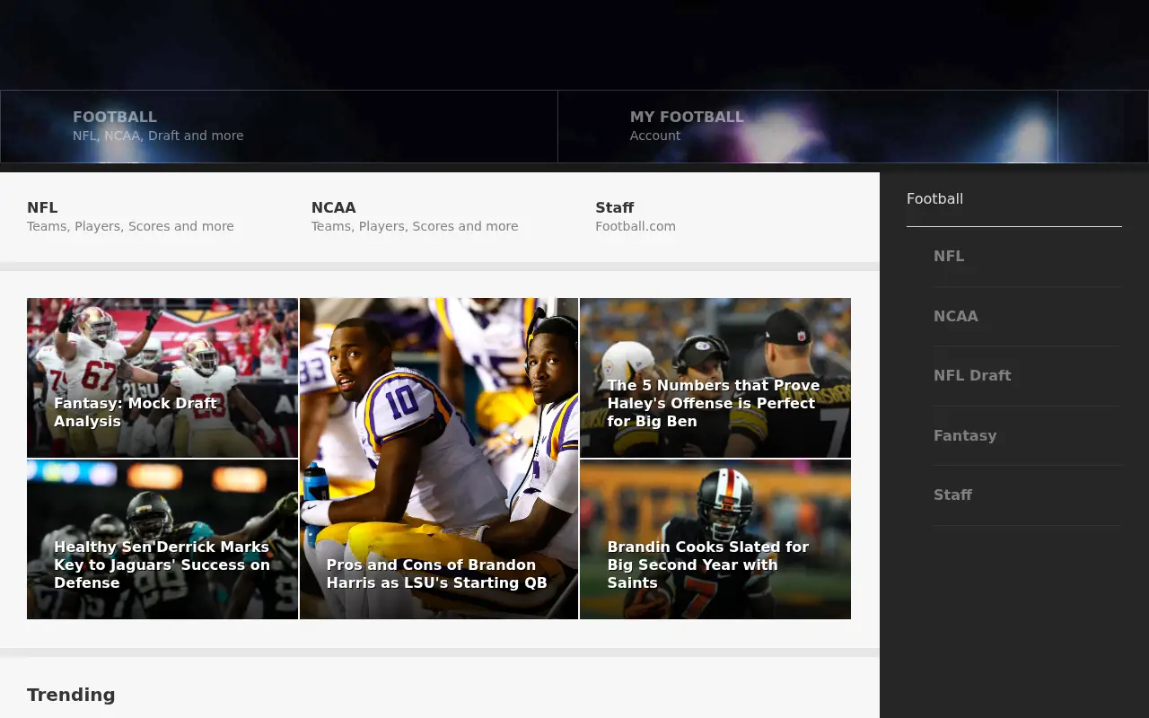Open the FOOTBALL top navigation menu
This screenshot has height=718, width=1149.
click(278, 127)
